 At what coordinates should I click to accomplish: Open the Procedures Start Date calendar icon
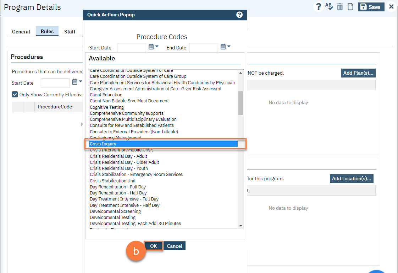pos(75,82)
